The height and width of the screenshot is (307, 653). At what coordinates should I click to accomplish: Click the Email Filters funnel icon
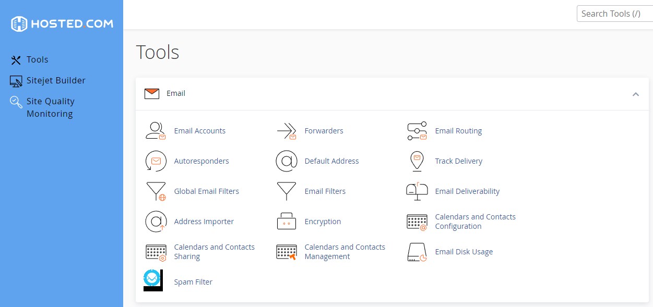tap(286, 191)
